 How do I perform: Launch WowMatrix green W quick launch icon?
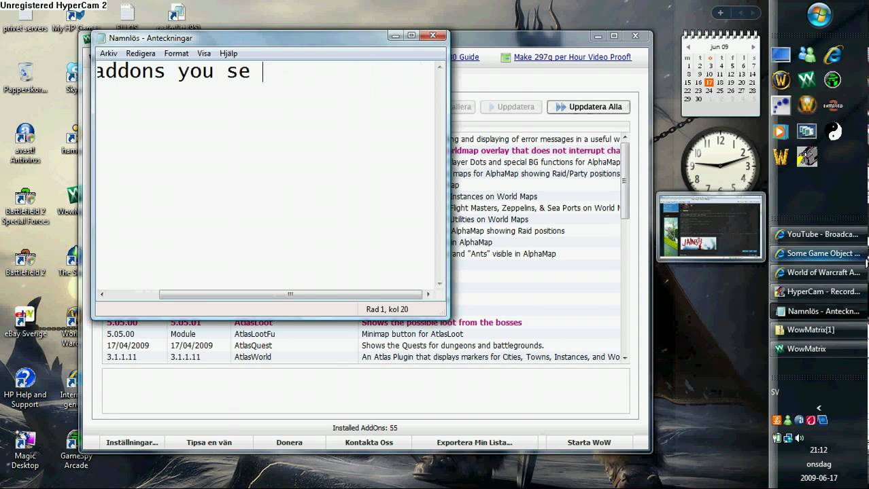pyautogui.click(x=806, y=80)
